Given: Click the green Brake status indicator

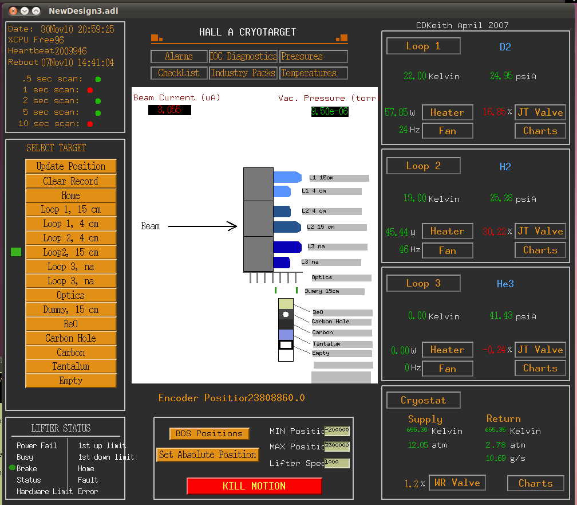Looking at the screenshot, I should tap(12, 468).
